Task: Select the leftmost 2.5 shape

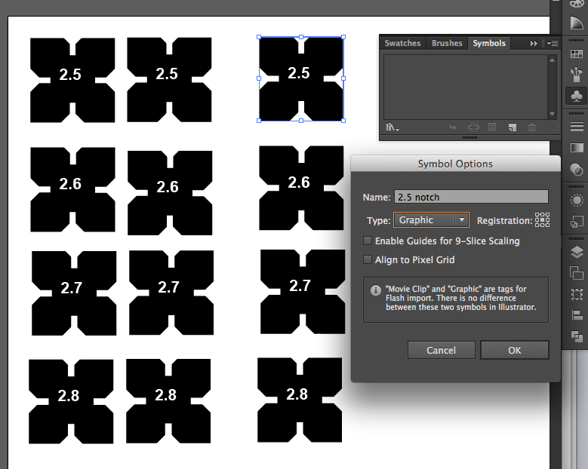Action: 72,80
